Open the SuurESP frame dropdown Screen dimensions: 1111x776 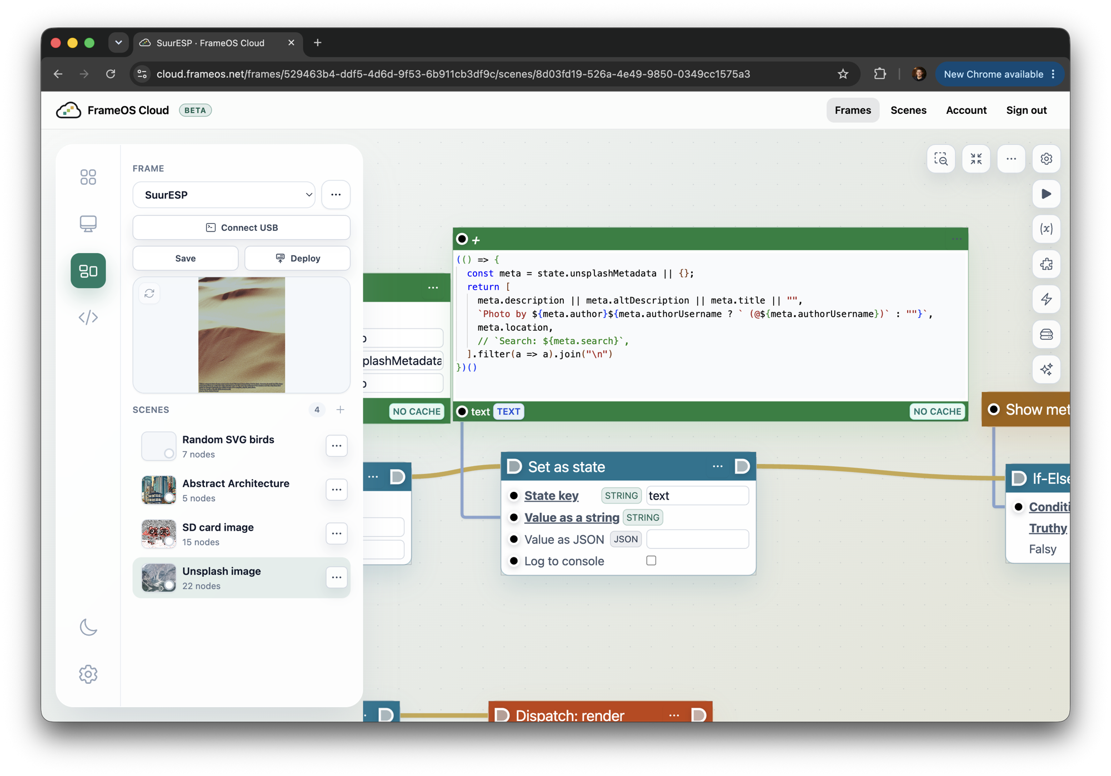click(x=224, y=195)
